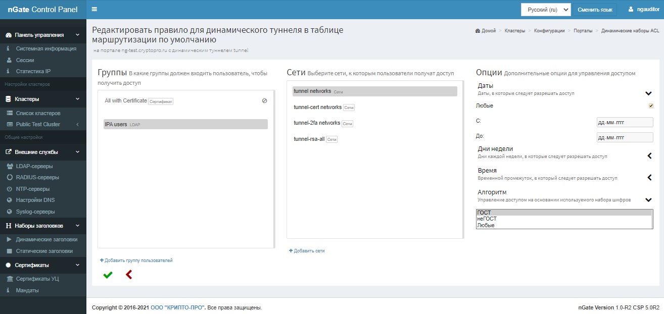Select неГОСТ algorithm option
Viewport: 664px width, 314px height.
(564, 219)
